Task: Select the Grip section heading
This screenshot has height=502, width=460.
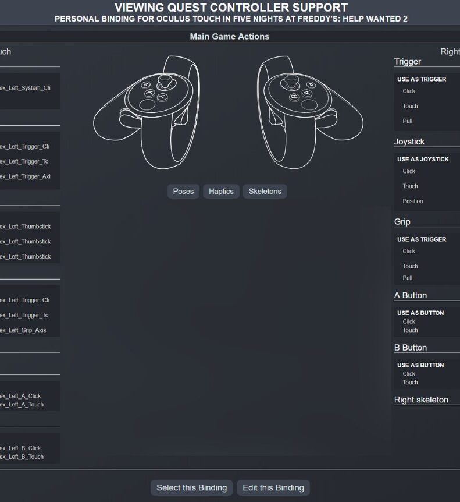Action: [x=402, y=221]
